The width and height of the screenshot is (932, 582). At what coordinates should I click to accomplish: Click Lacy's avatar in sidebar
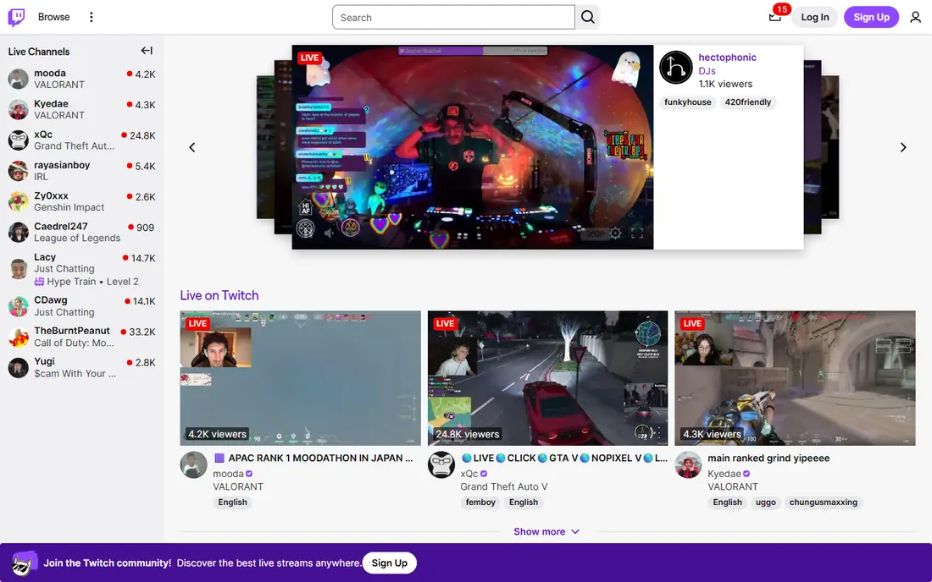(19, 269)
